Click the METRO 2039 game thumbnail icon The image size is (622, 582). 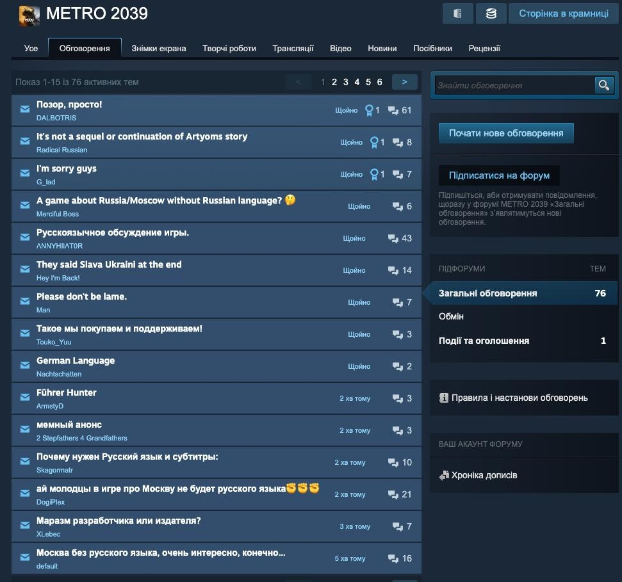coord(29,16)
